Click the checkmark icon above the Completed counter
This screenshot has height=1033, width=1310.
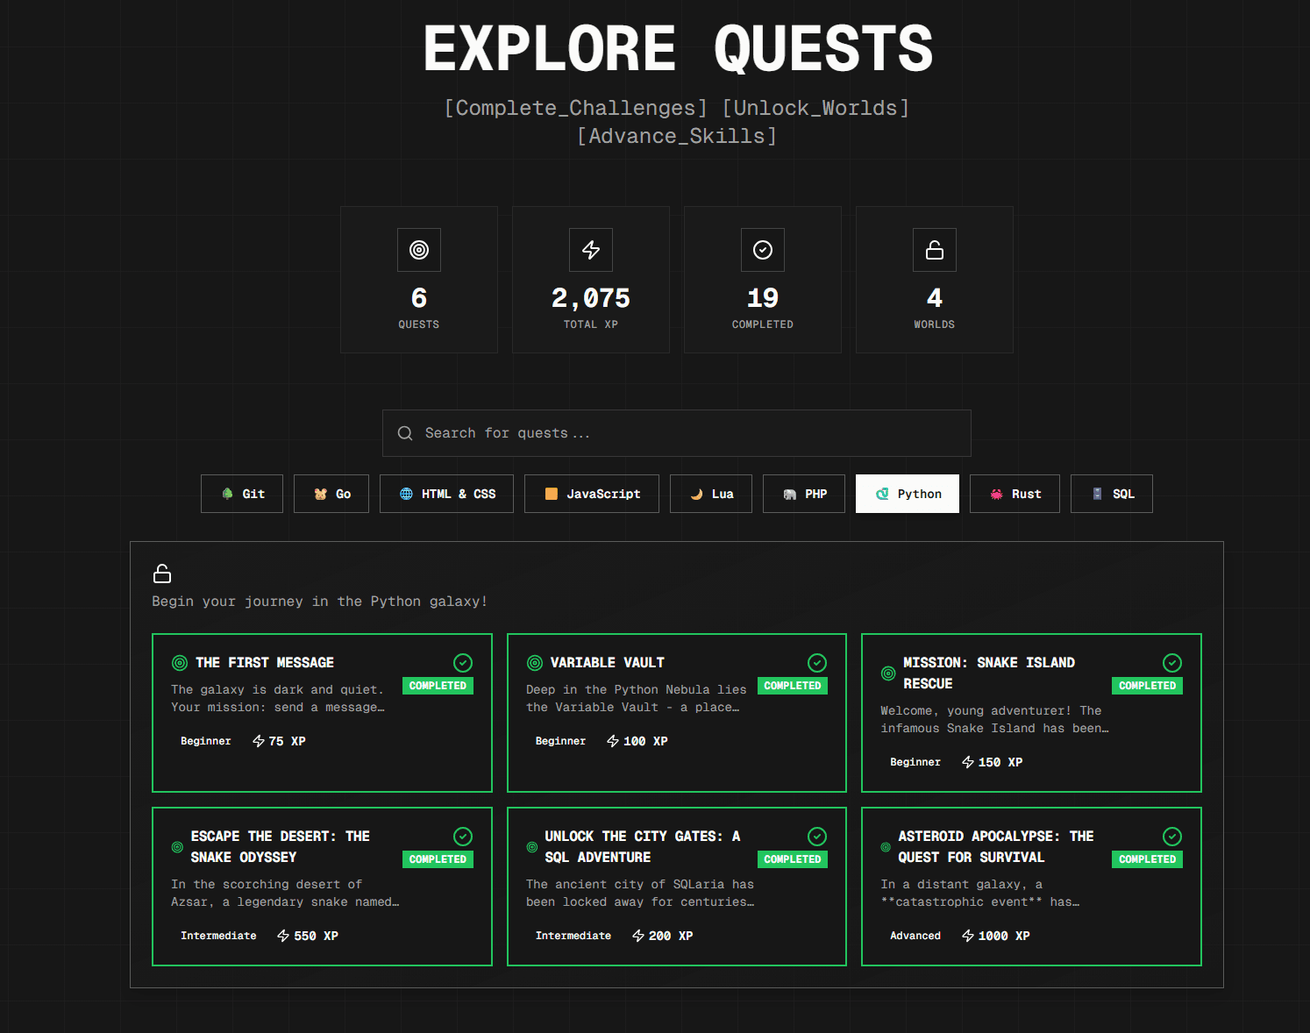pyautogui.click(x=762, y=250)
